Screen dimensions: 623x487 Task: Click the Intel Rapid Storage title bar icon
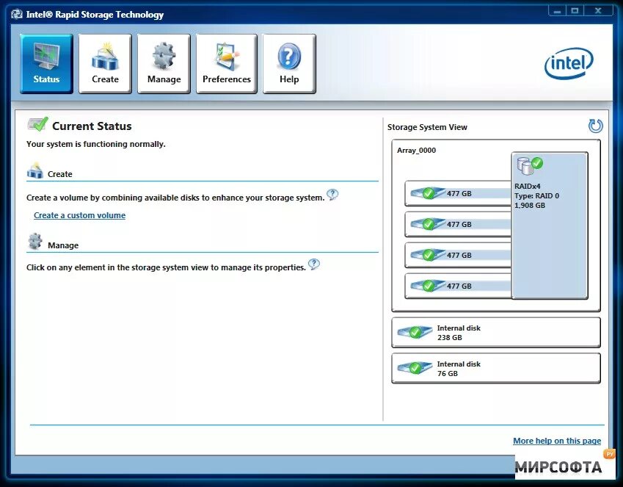point(17,15)
